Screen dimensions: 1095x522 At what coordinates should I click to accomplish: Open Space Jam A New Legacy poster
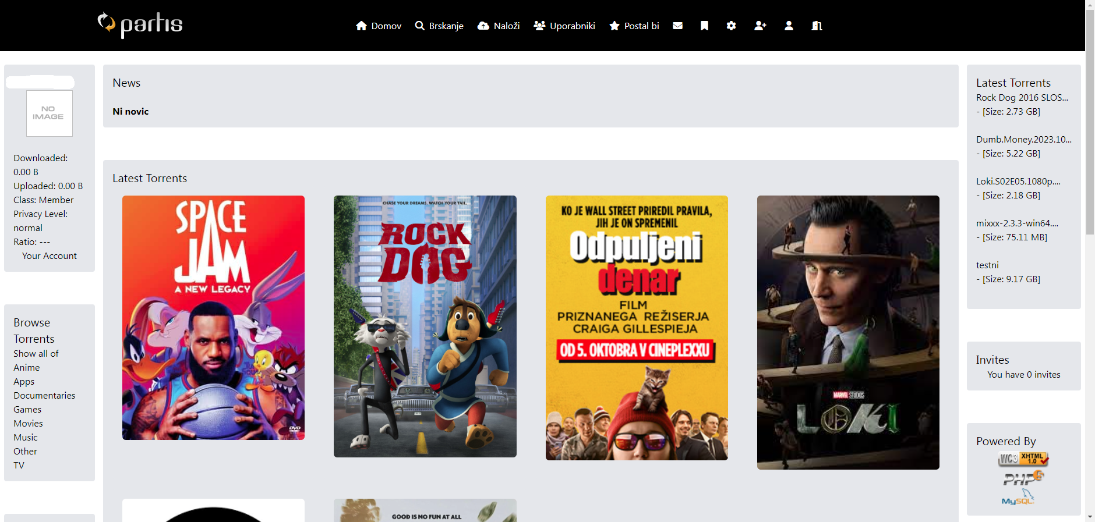pyautogui.click(x=213, y=318)
